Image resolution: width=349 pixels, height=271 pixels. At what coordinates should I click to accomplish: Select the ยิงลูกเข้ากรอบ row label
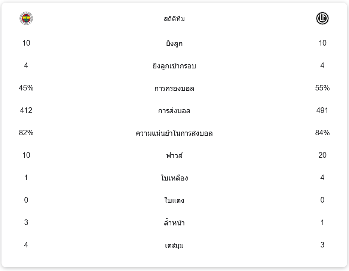[x=174, y=66]
